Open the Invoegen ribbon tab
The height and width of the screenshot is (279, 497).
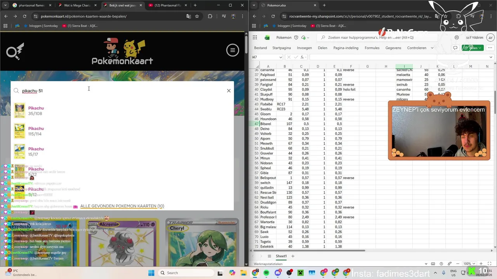pos(304,48)
